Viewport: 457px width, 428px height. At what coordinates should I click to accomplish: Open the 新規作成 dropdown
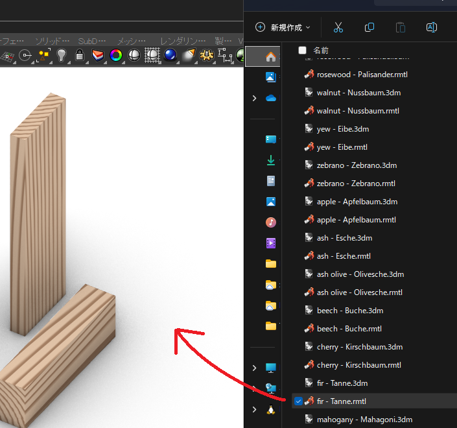click(283, 27)
